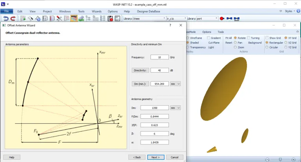Viewport: 301px width, 162px height.
Task: Click the F/Dm value field
Action: 154,116
